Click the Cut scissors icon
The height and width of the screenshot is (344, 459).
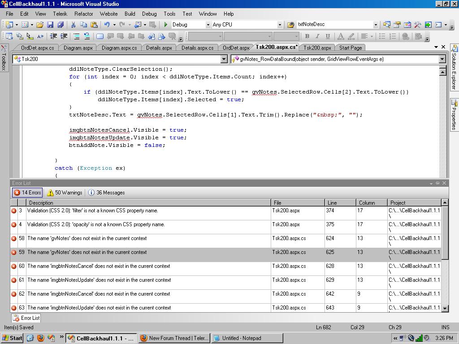click(73, 25)
